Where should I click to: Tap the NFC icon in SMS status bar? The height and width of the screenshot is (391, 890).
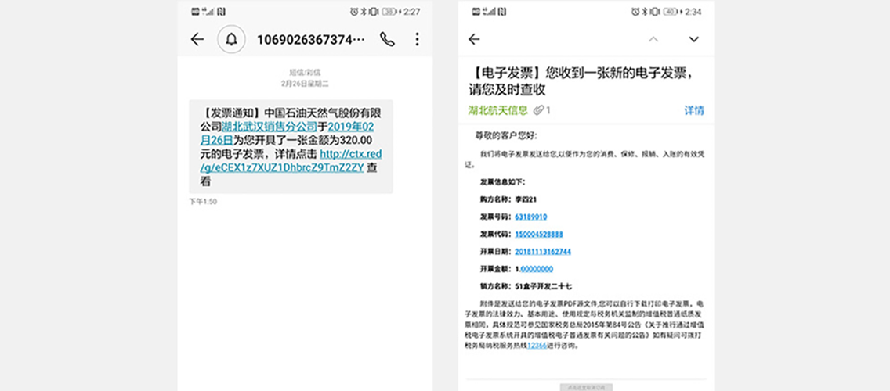pos(221,11)
